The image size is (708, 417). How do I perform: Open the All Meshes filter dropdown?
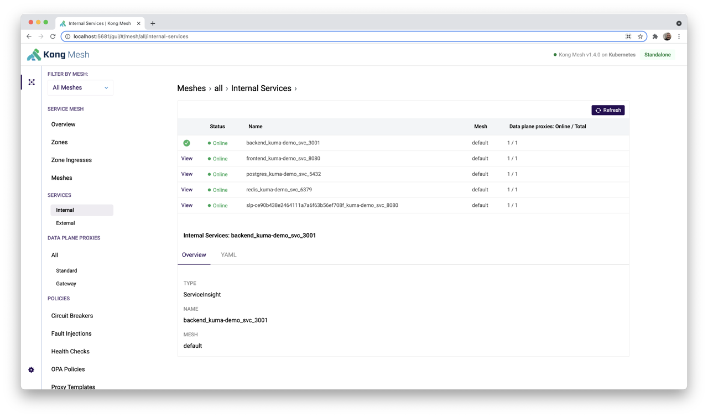pos(80,88)
